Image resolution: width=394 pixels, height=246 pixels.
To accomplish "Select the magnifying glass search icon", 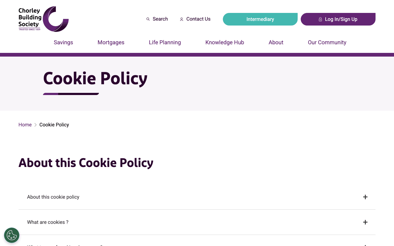I will (x=148, y=19).
